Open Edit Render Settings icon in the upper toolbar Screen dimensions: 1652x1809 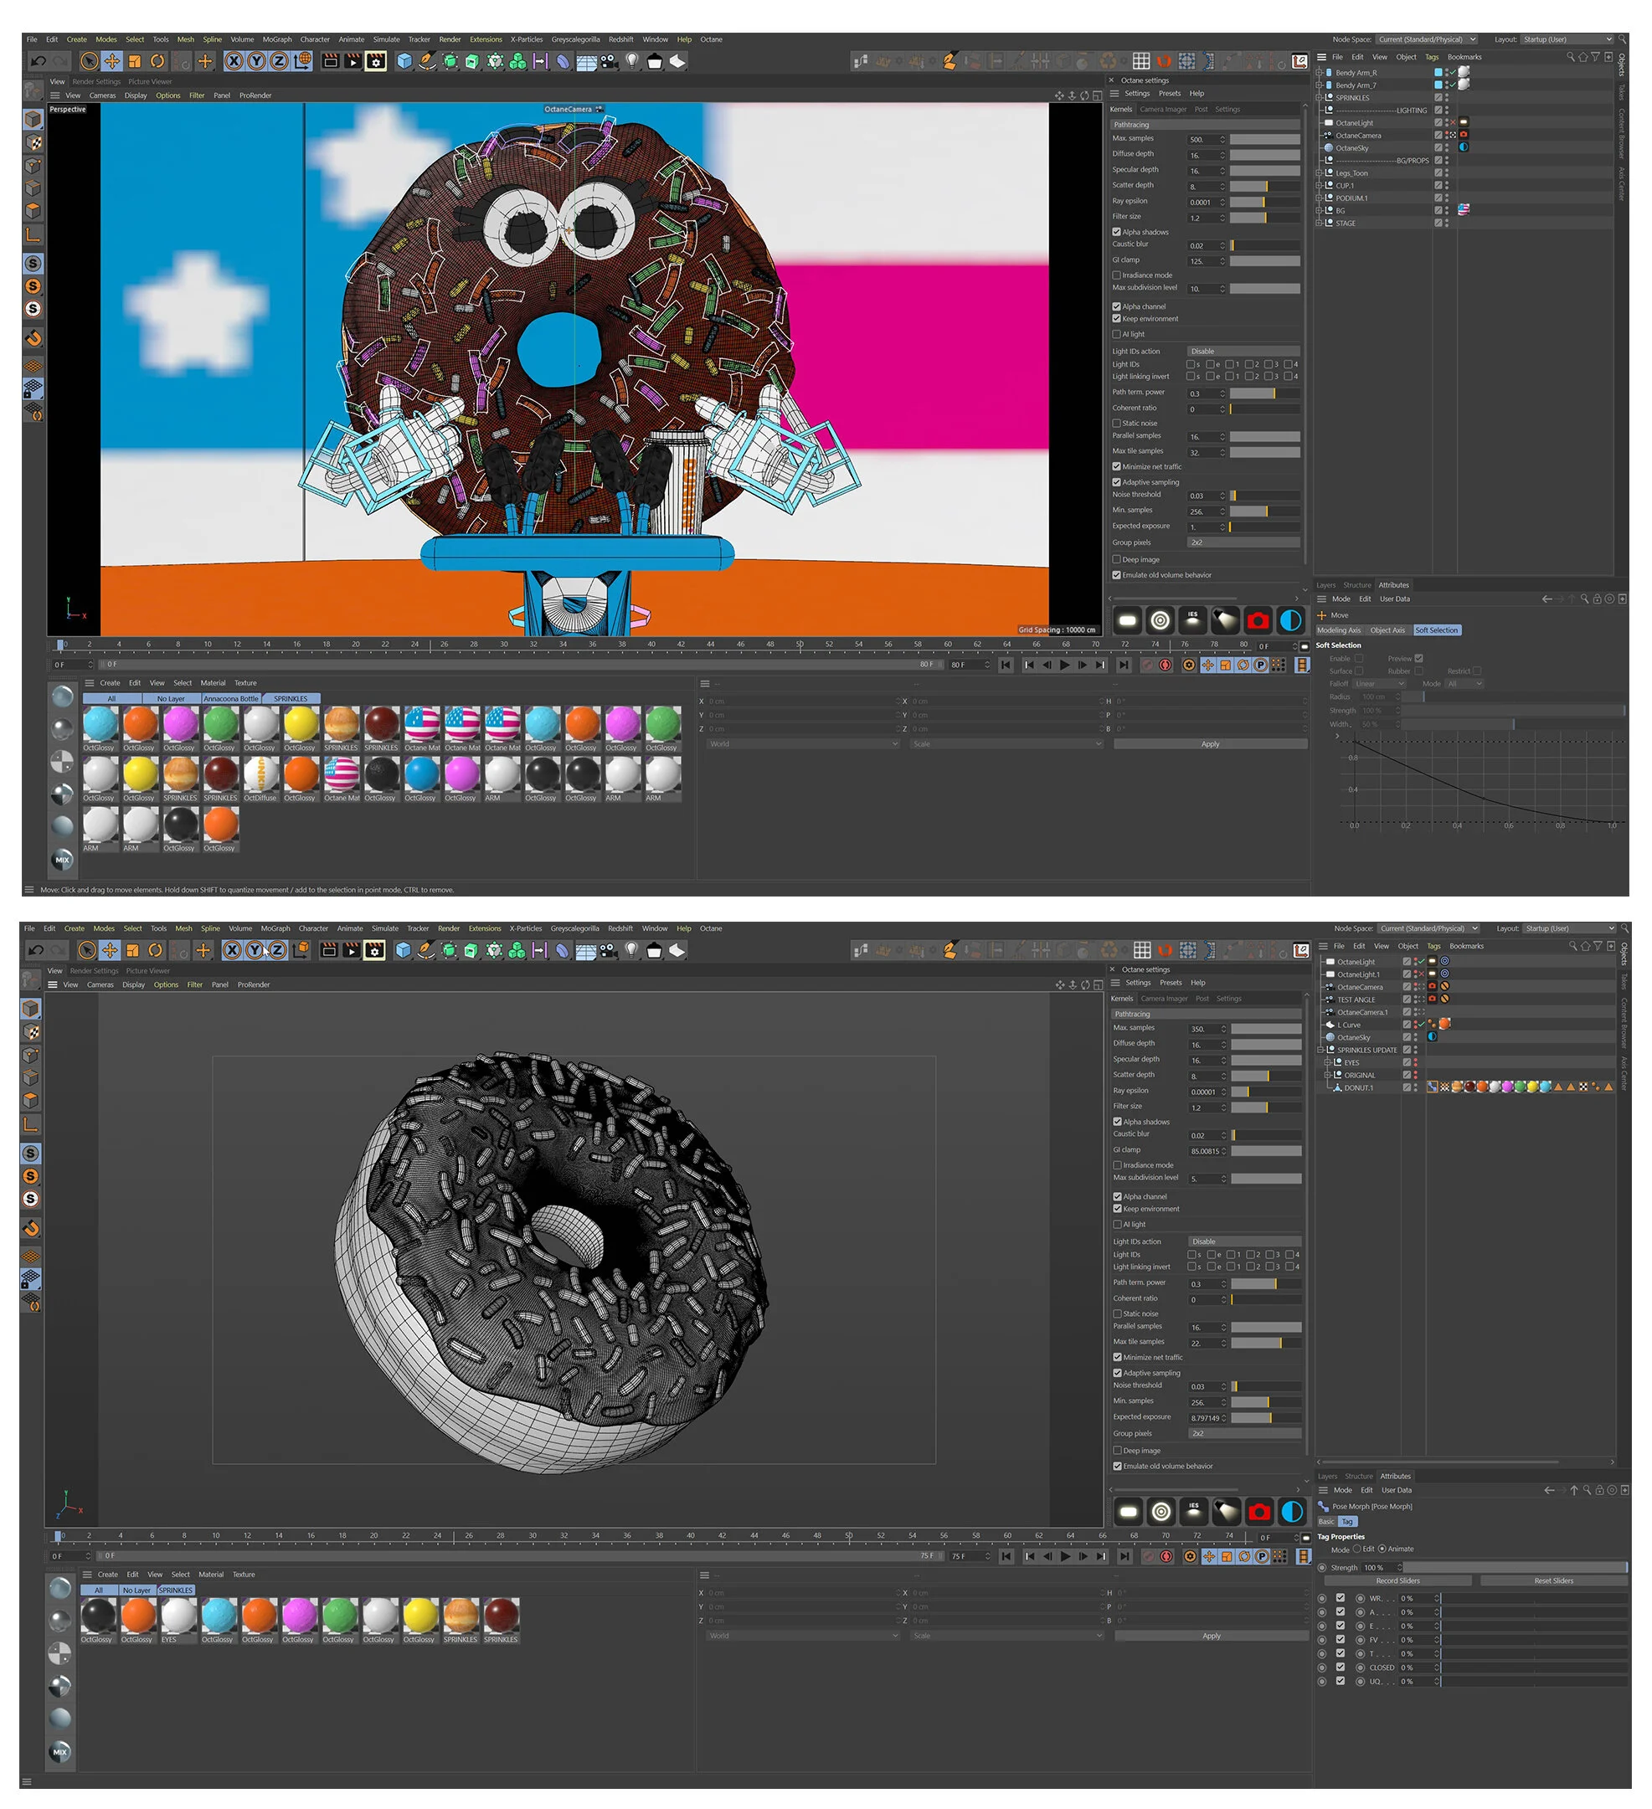point(376,61)
